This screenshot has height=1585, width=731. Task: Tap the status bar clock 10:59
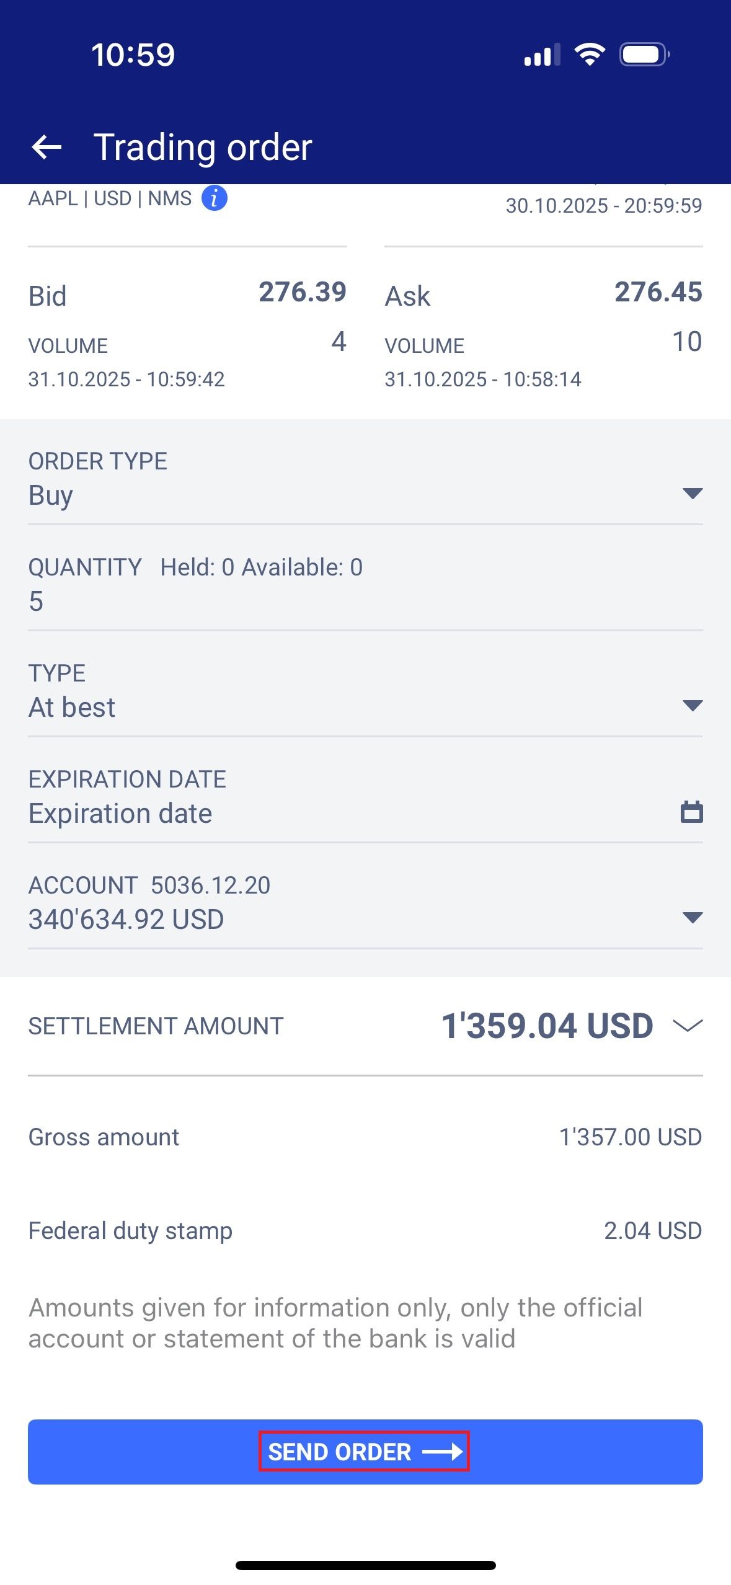click(133, 55)
